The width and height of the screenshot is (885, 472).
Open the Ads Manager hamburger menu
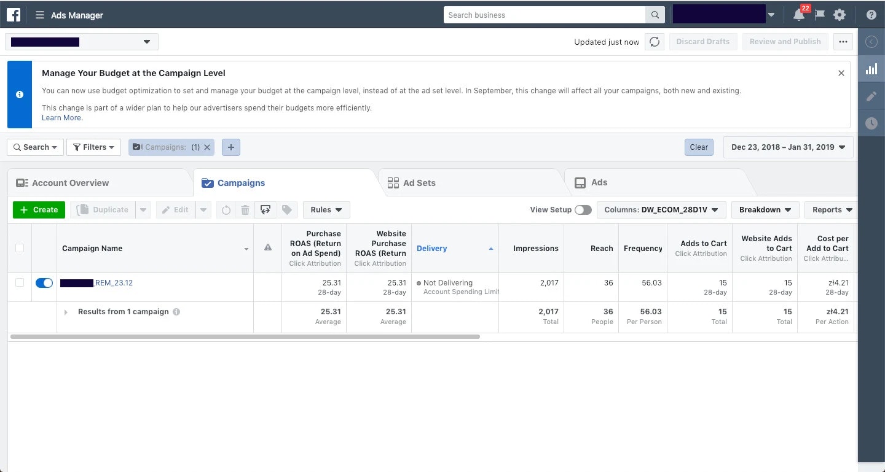tap(40, 15)
